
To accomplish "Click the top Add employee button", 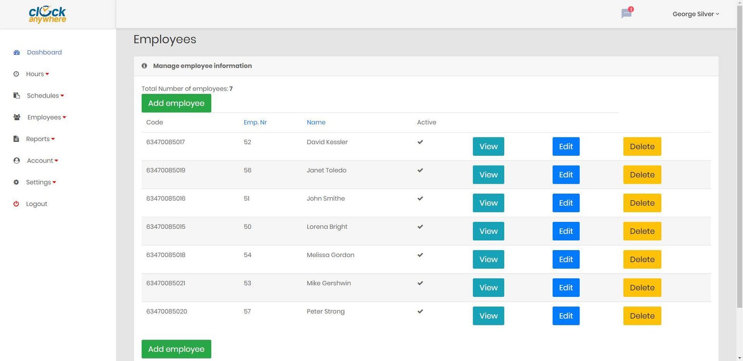I will pyautogui.click(x=176, y=103).
